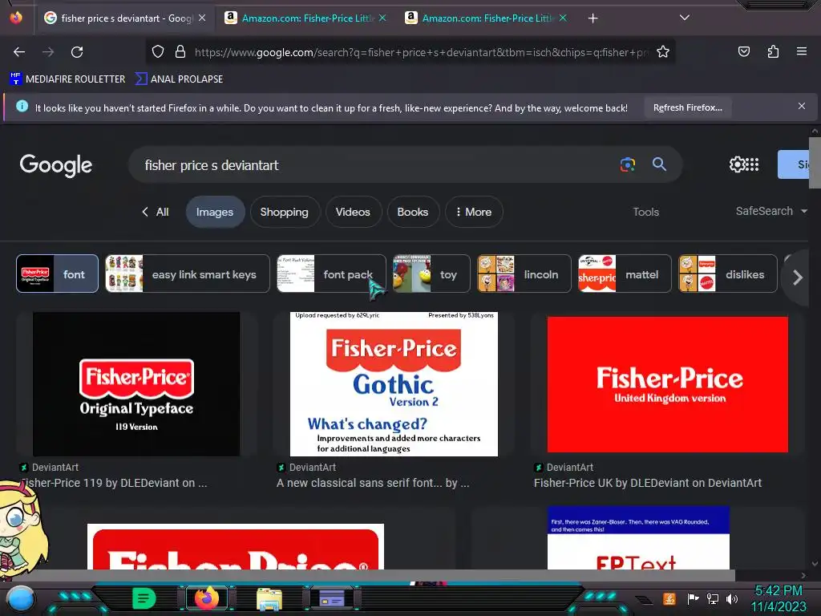821x616 pixels.
Task: Click into the Google search text field
Action: [372, 165]
